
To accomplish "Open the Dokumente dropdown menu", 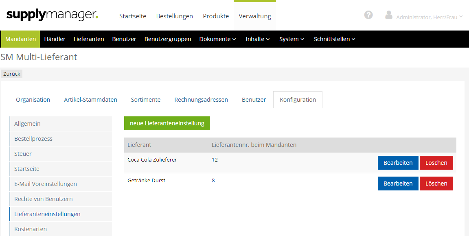I will (217, 39).
